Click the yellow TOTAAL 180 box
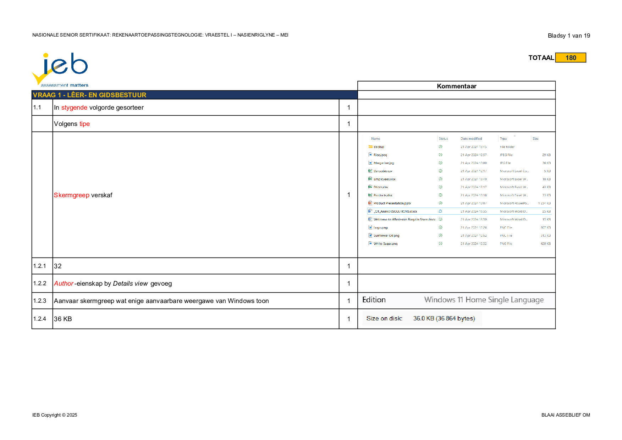Image resolution: width=622 pixels, height=440 pixels. point(571,57)
